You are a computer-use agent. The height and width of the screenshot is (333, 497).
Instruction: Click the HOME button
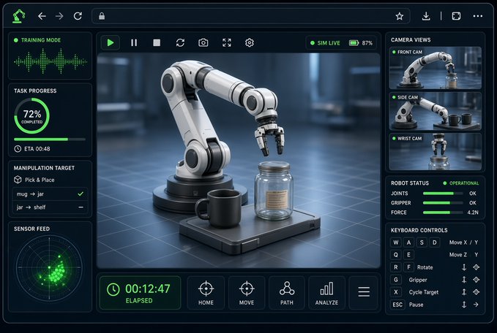(x=206, y=293)
